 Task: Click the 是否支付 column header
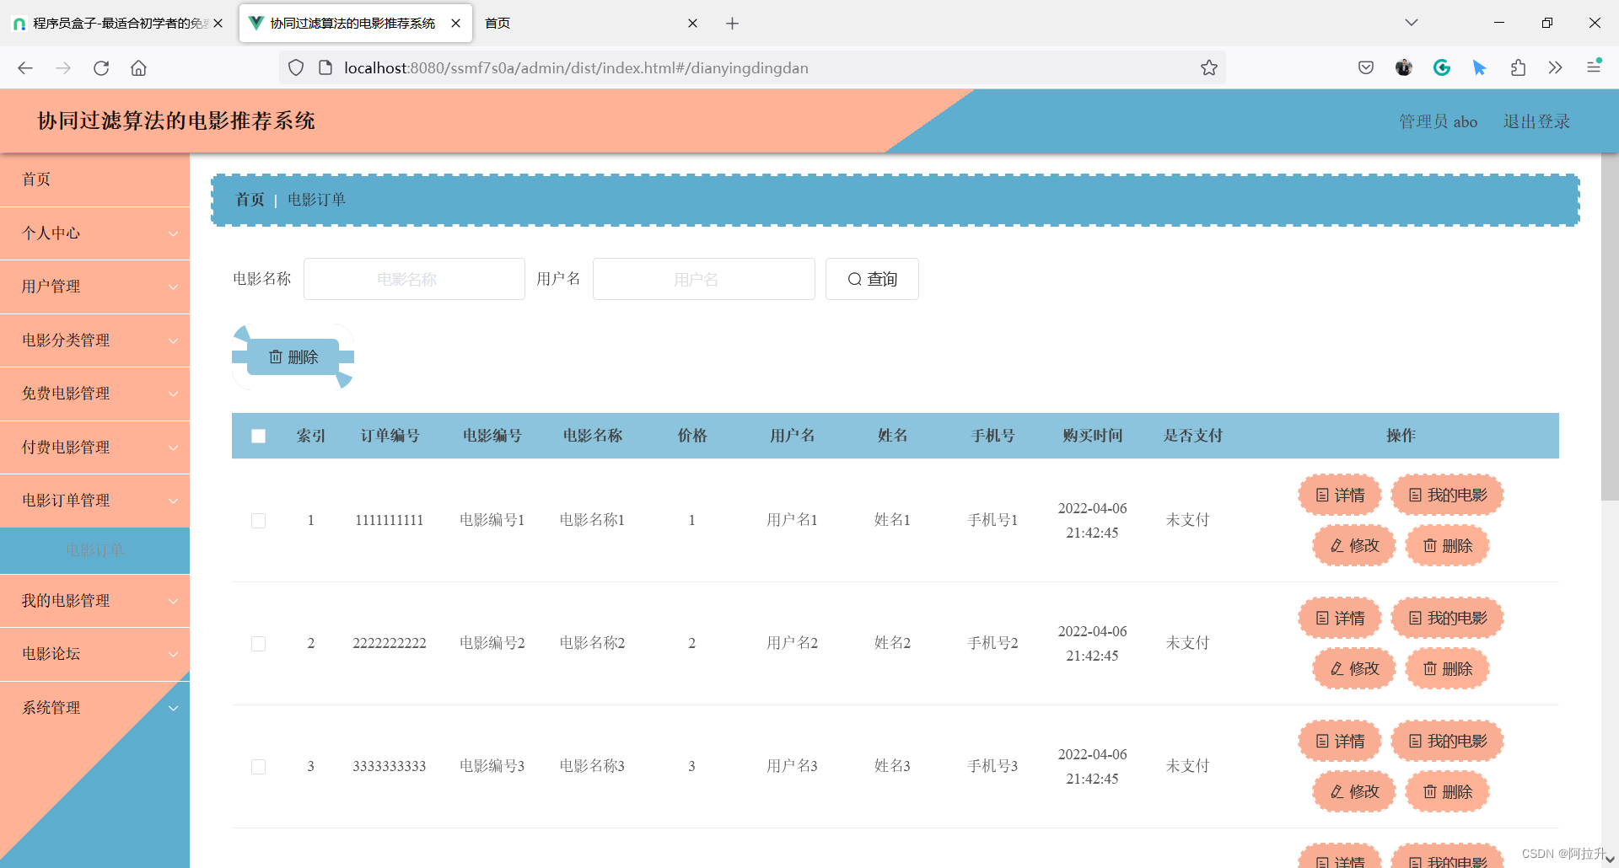pyautogui.click(x=1193, y=436)
